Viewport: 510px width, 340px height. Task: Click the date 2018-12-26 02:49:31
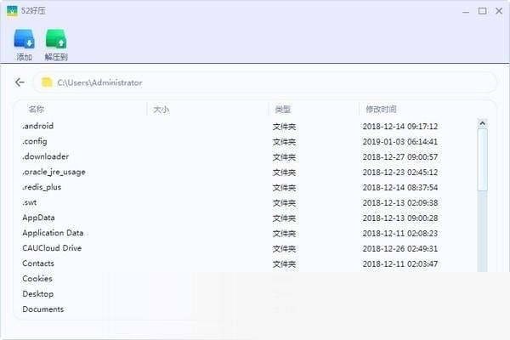click(400, 248)
